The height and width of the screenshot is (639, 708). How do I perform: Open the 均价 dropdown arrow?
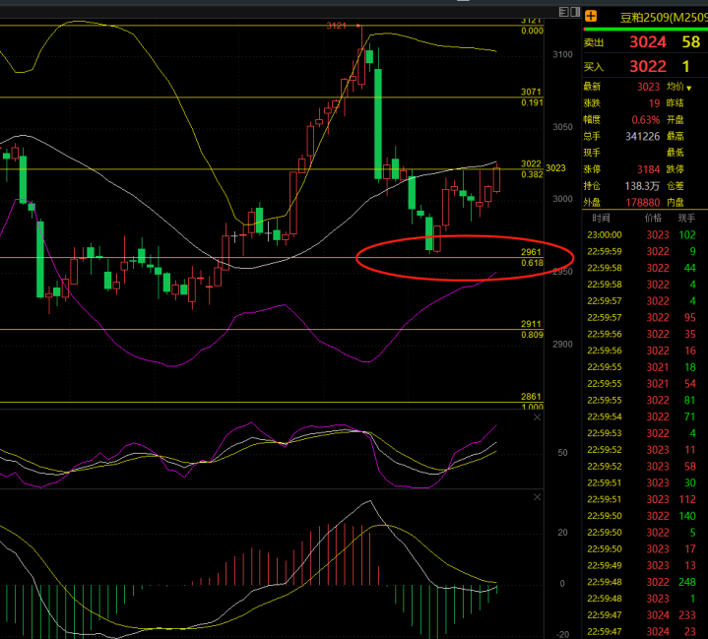688,88
